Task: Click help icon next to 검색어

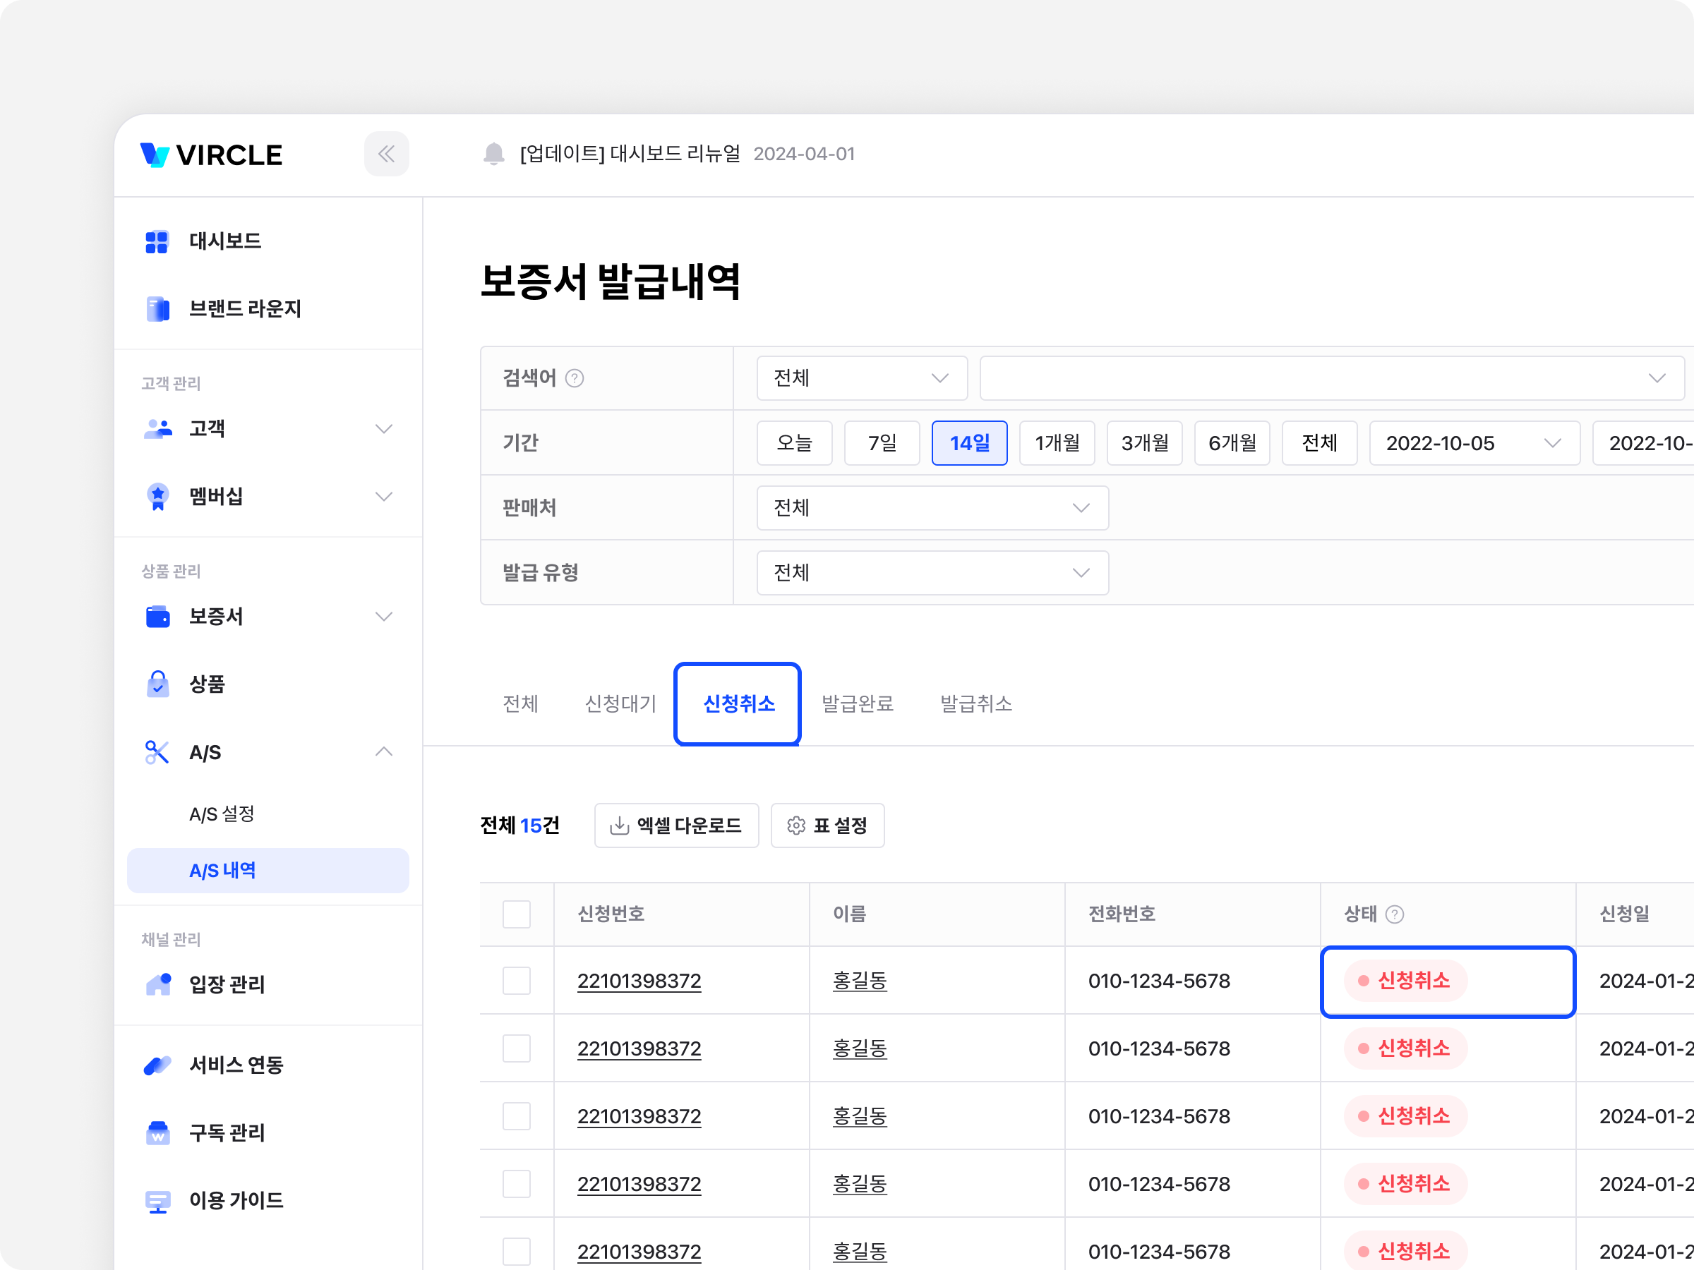Action: [x=575, y=378]
